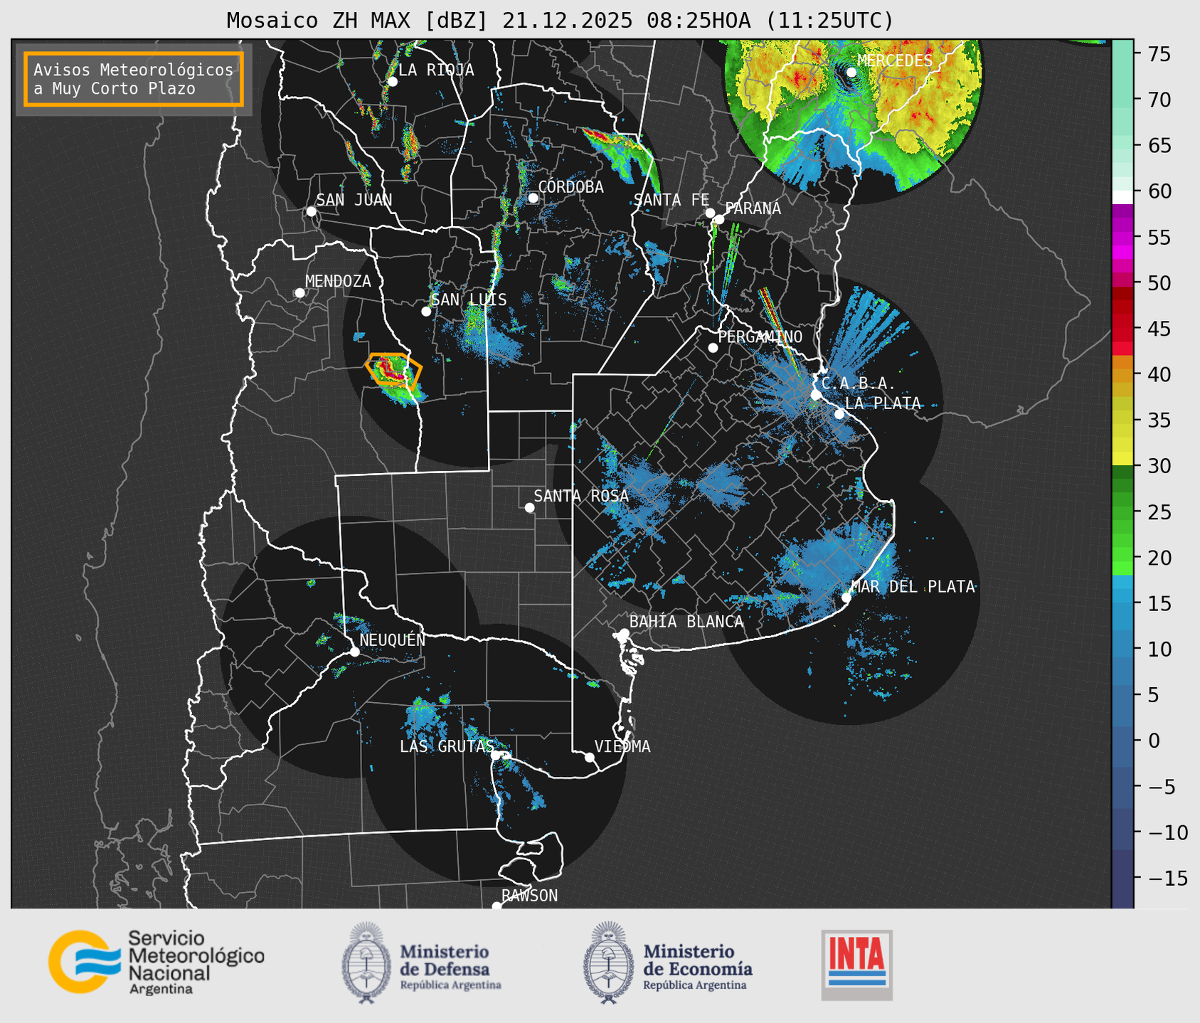The image size is (1200, 1023).
Task: Click the BAHÍA BLANCA label text
Action: point(686,622)
